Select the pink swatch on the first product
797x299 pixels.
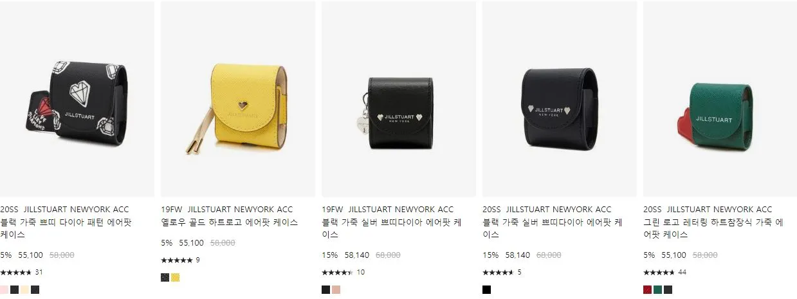pyautogui.click(x=4, y=290)
